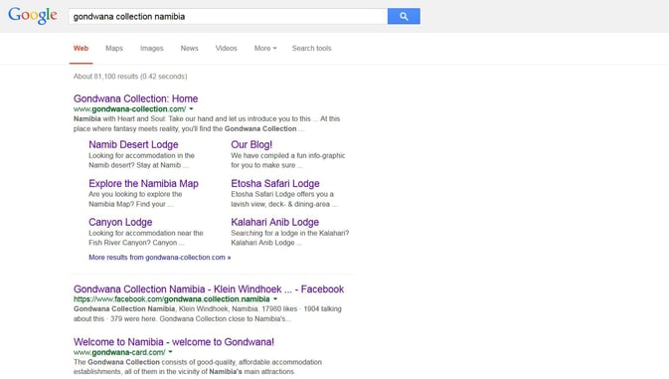
Task: Open Welcome to Namibia - welcome to Gondwana! result
Action: pyautogui.click(x=174, y=342)
